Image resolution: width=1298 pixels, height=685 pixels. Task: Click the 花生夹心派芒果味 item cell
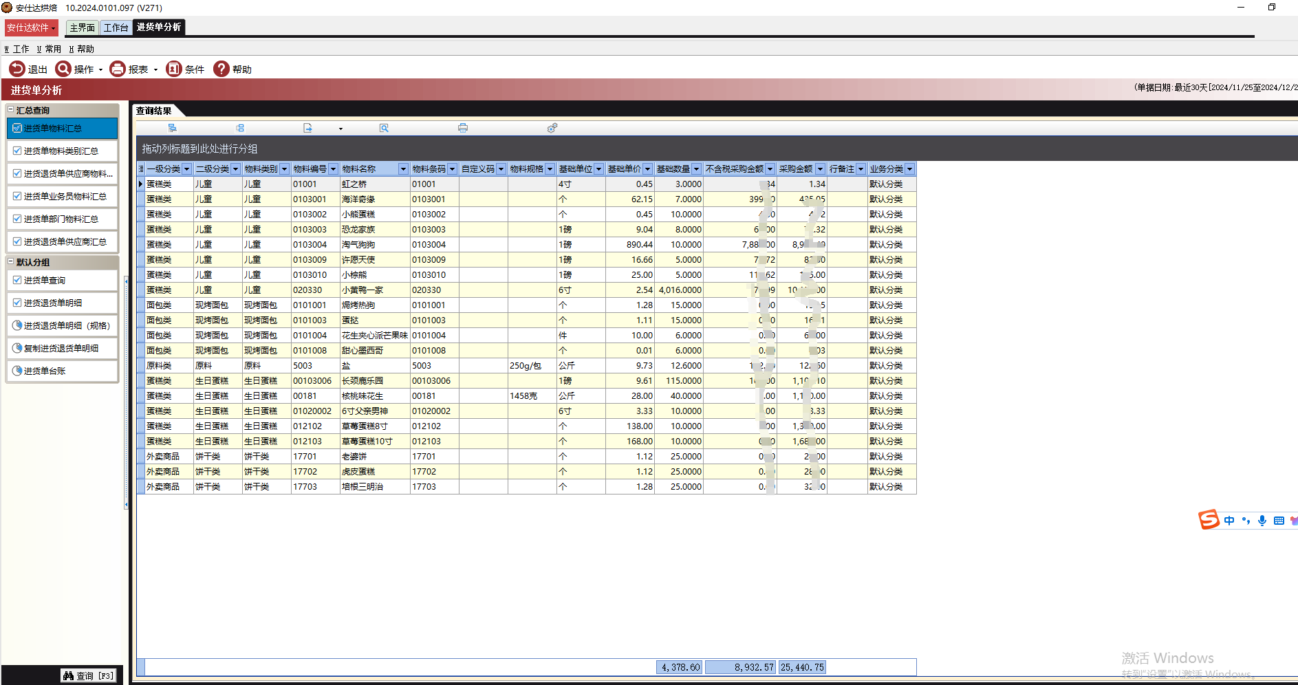[374, 335]
